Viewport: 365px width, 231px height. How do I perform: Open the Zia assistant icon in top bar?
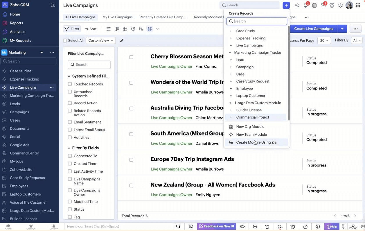(297, 5)
